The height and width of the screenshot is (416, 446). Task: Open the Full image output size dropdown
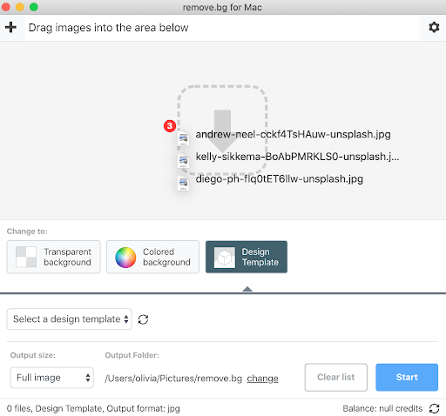pyautogui.click(x=52, y=378)
